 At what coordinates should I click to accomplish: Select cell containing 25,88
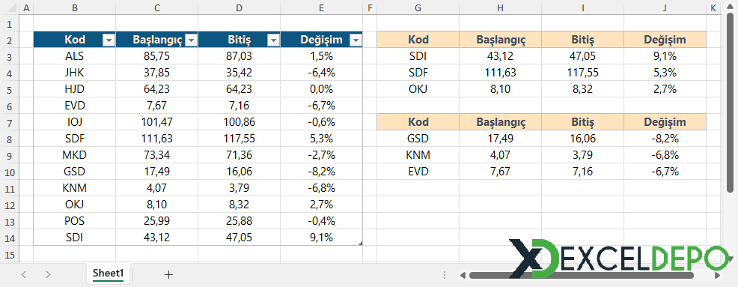point(239,222)
